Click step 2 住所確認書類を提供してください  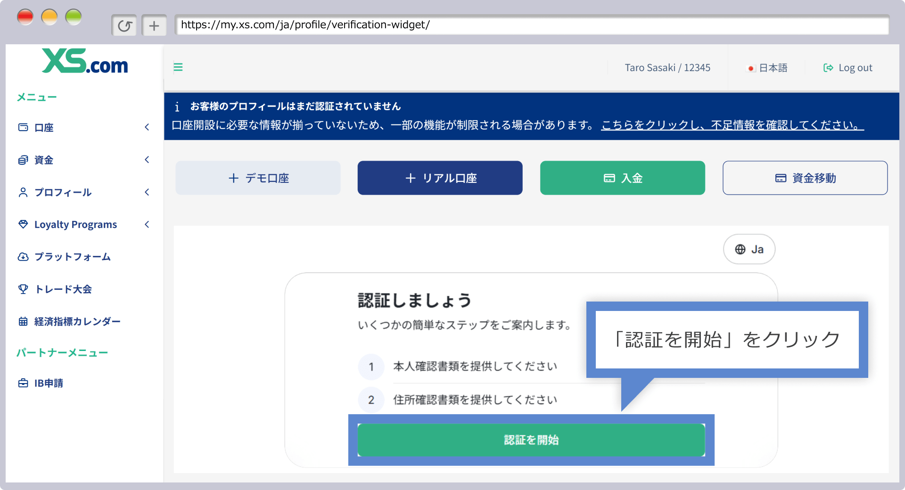click(x=475, y=400)
